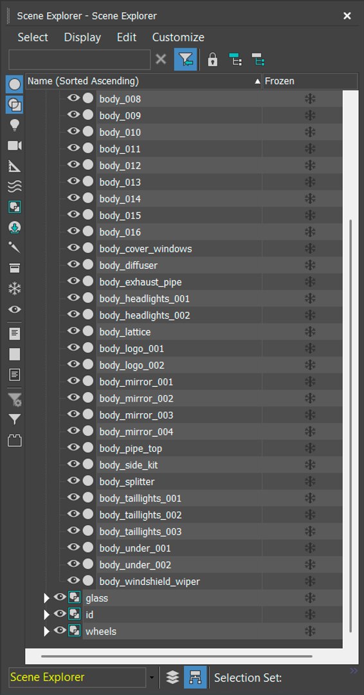
Task: Hide body_windshield_wiper with eye icon
Action: (x=73, y=580)
